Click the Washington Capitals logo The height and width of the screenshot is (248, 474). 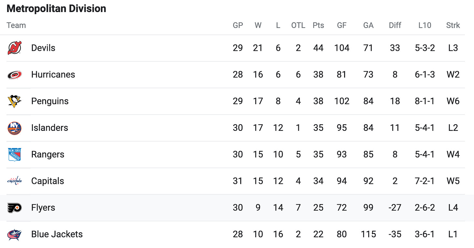click(15, 181)
